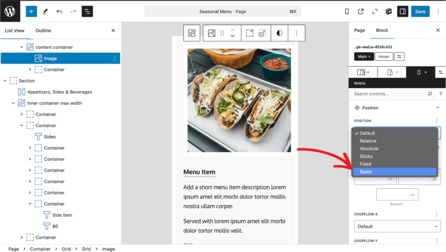Redo the last change

pos(73,12)
